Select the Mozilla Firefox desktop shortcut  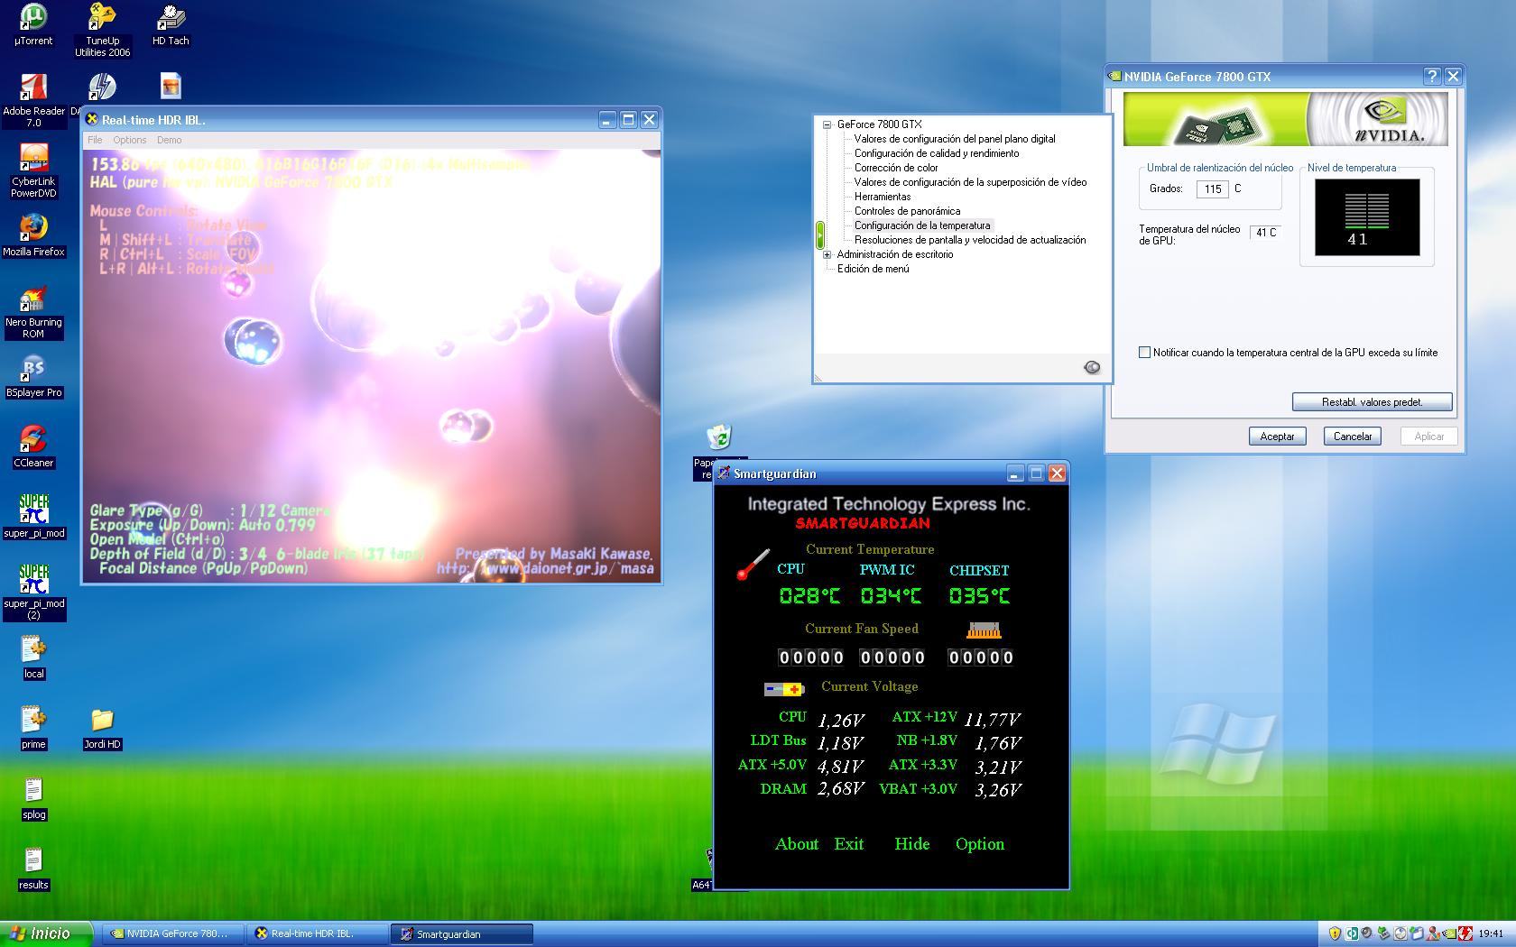(33, 235)
